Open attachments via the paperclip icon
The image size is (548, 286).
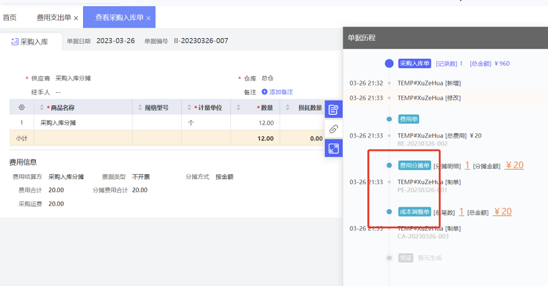[333, 129]
